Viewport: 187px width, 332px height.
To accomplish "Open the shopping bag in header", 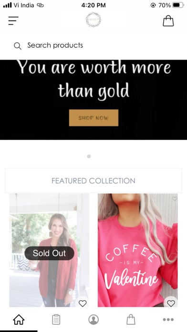I will [168, 21].
